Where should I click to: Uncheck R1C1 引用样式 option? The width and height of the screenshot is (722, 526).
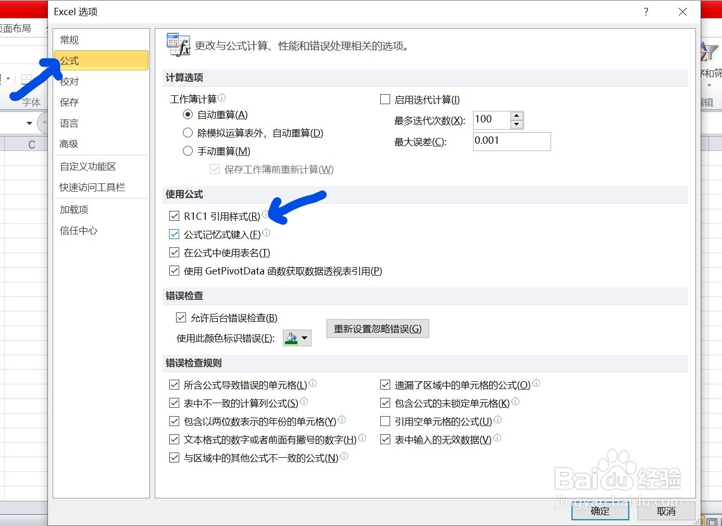(x=174, y=216)
